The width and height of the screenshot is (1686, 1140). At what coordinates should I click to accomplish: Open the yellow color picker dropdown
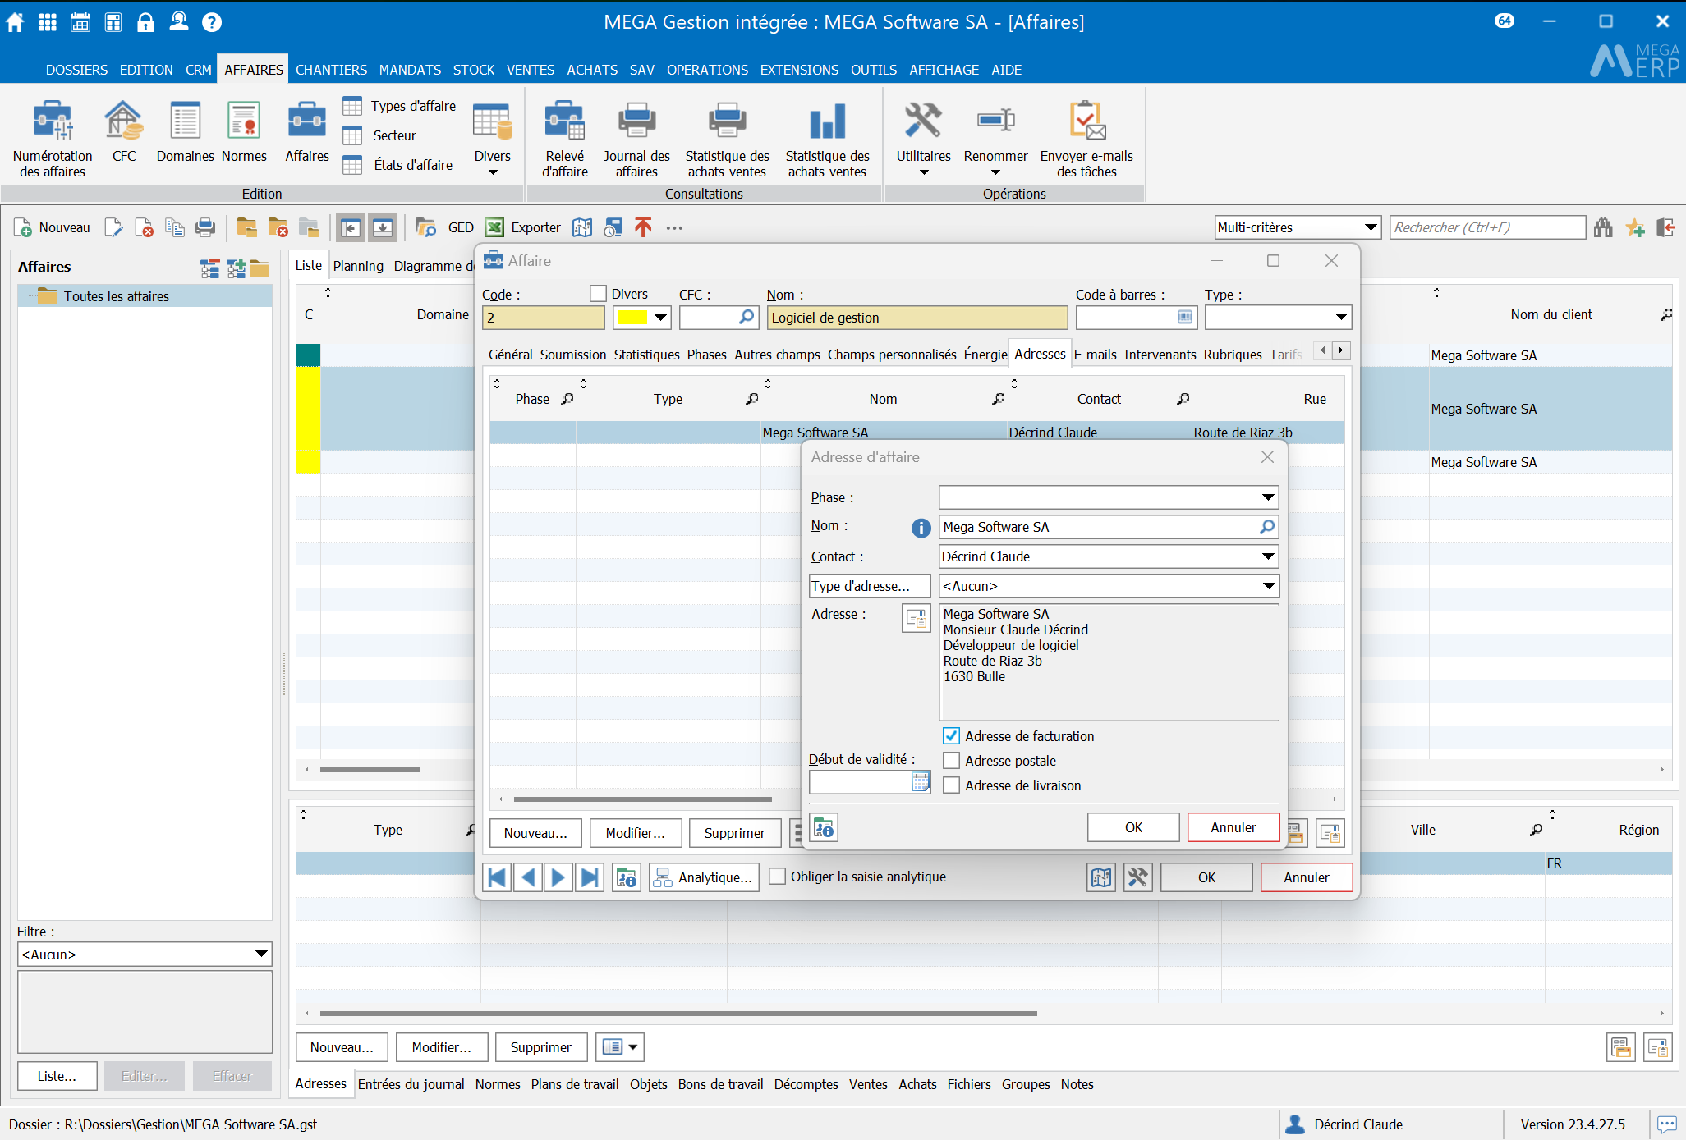click(660, 317)
